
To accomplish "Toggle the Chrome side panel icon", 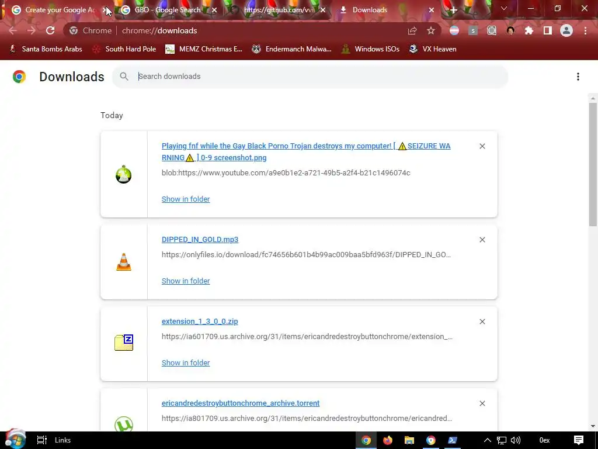I will tap(548, 30).
